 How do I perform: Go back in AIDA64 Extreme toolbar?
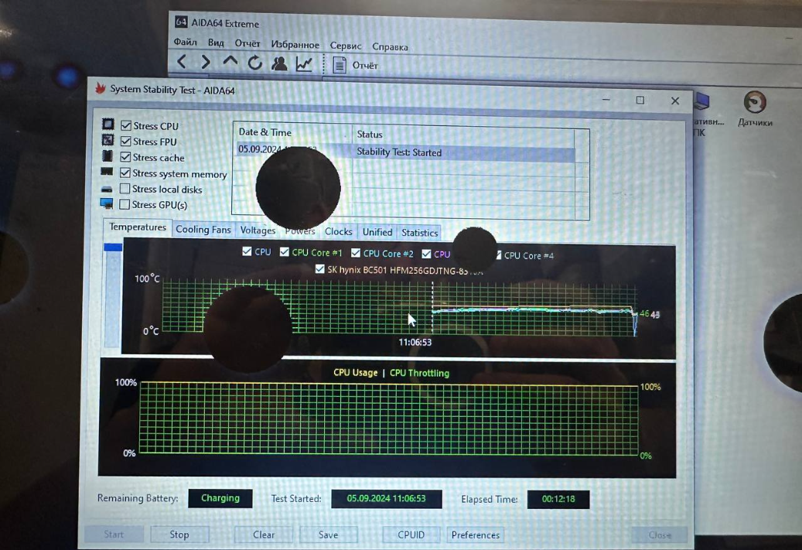tap(182, 62)
